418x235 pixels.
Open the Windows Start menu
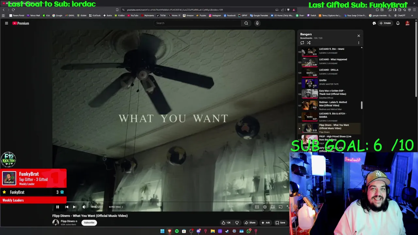click(x=162, y=231)
